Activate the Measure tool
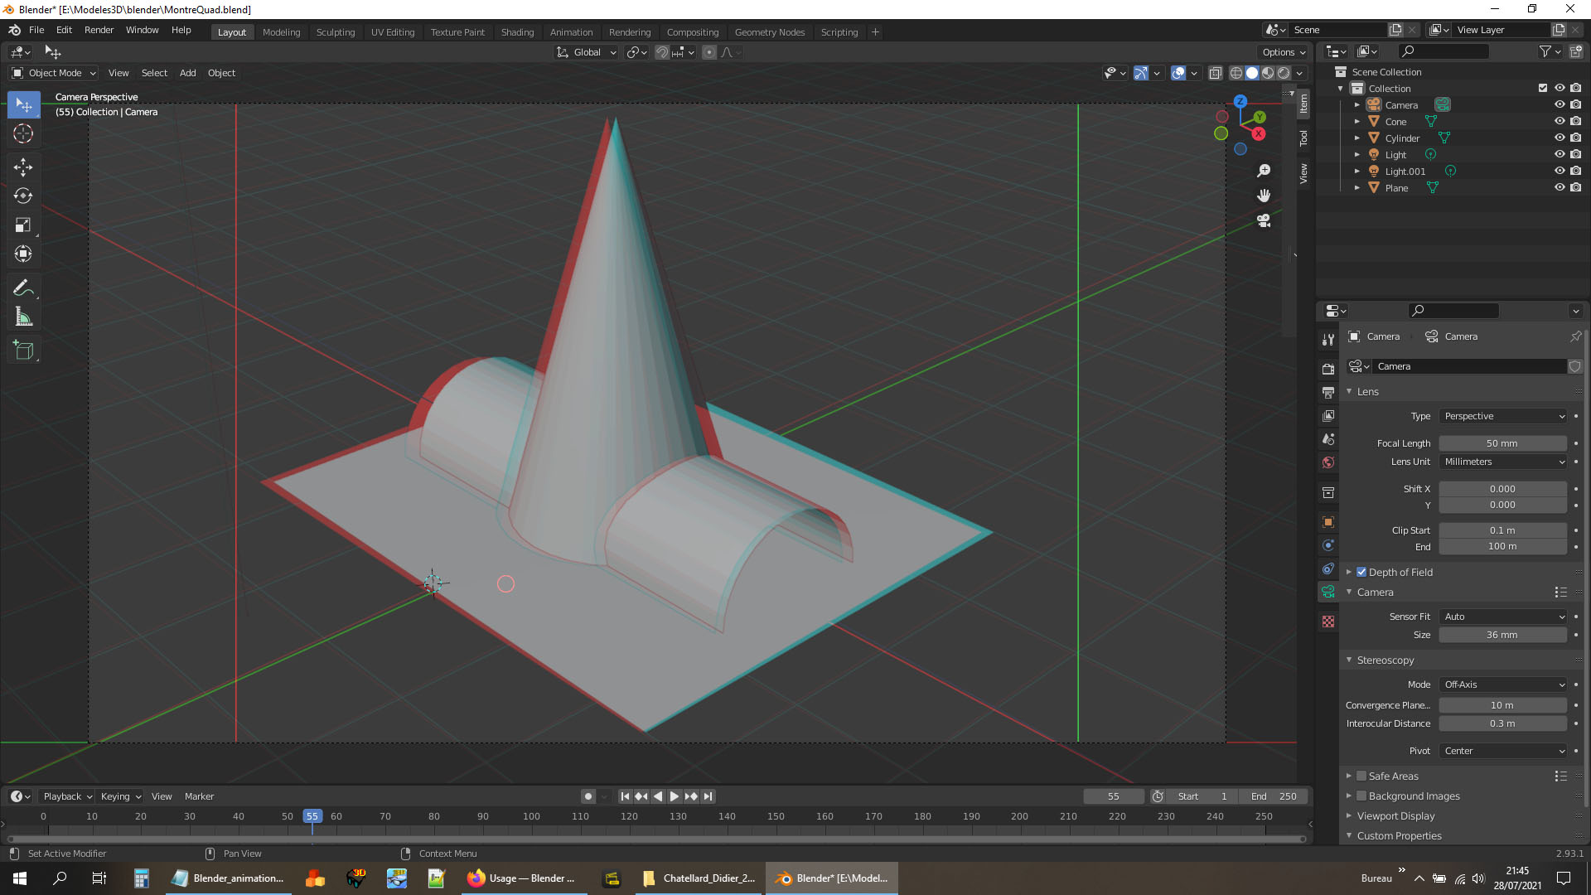Viewport: 1591px width, 895px height. click(23, 317)
